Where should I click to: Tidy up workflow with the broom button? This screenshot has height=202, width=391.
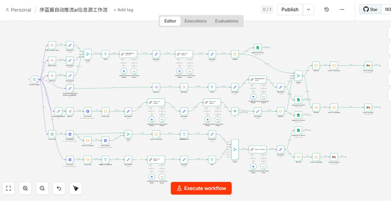click(76, 188)
